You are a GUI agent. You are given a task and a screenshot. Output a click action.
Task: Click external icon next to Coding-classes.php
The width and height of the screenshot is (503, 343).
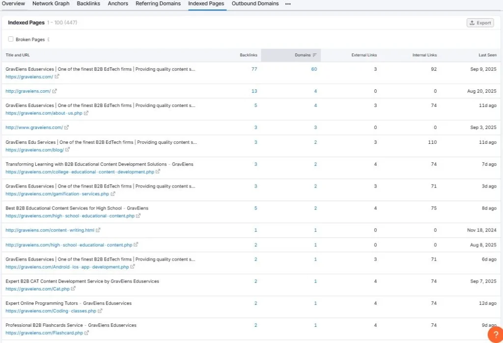[x=100, y=311]
